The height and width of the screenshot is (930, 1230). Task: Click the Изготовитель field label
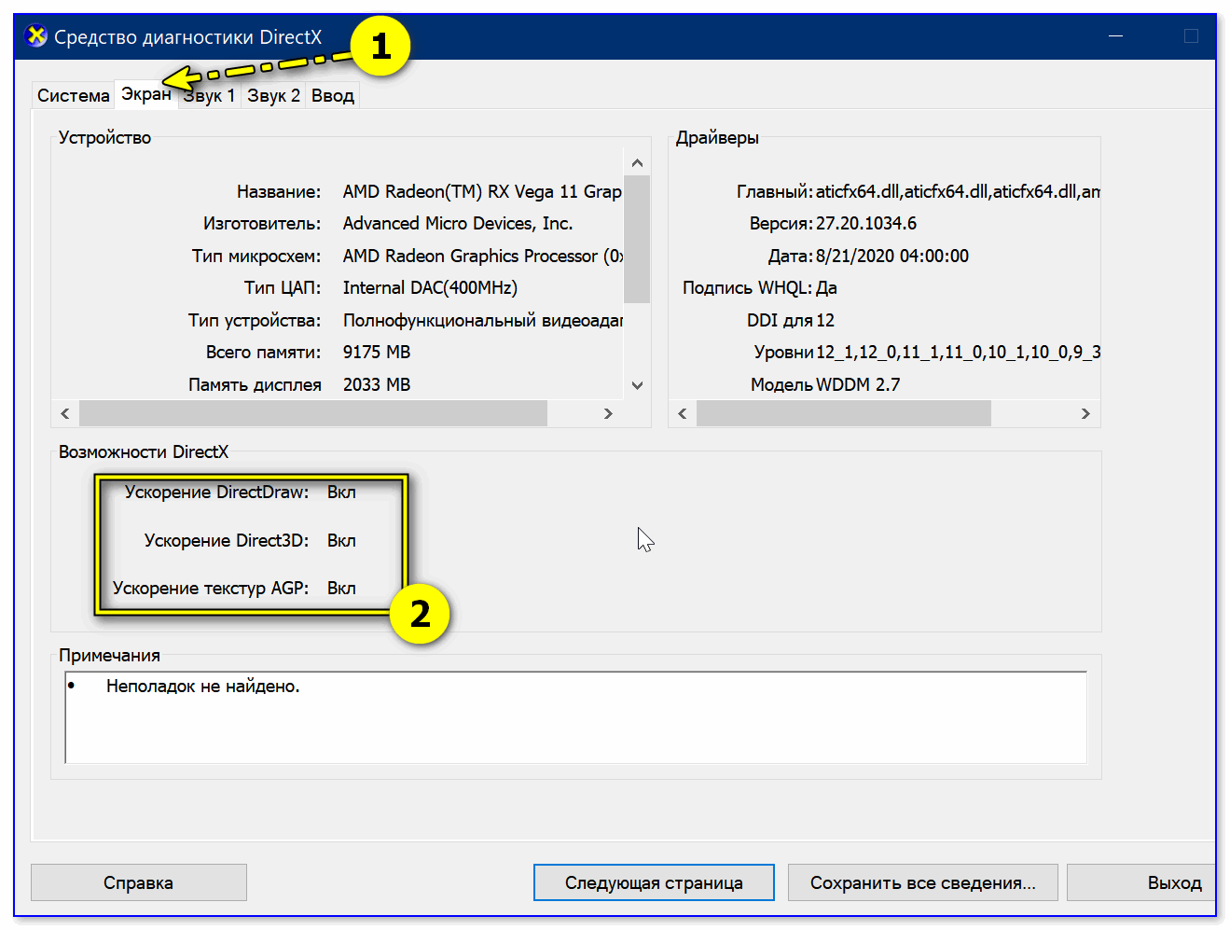coord(262,223)
